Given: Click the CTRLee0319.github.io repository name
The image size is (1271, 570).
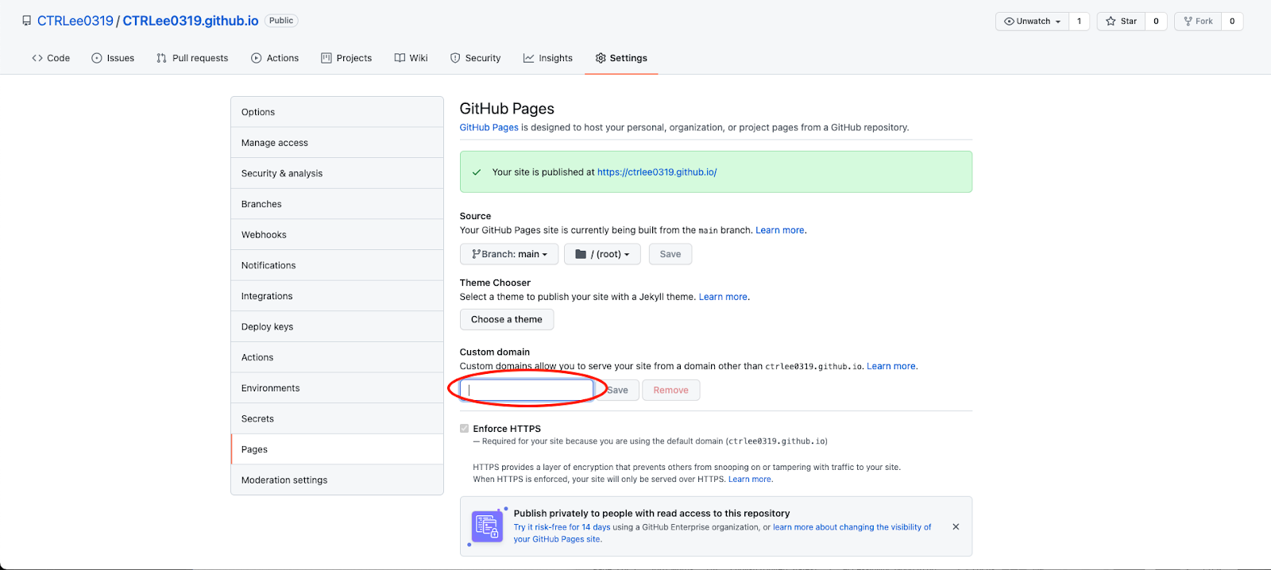Looking at the screenshot, I should 191,21.
